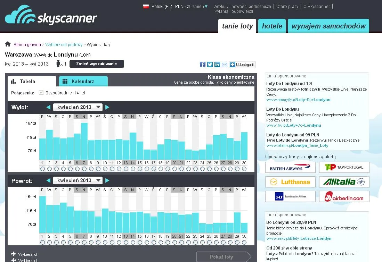This screenshot has height=262, width=382.
Task: Share via Facebook icon
Action: click(202, 65)
